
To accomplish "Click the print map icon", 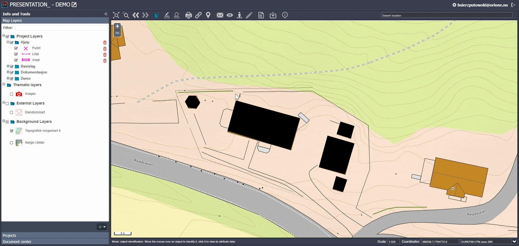I will [189, 15].
